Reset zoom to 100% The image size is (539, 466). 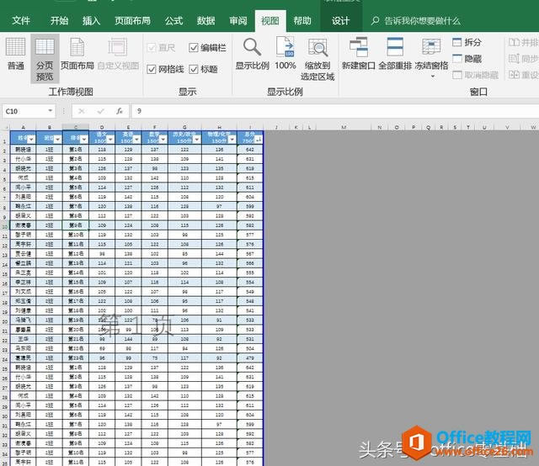pos(286,54)
